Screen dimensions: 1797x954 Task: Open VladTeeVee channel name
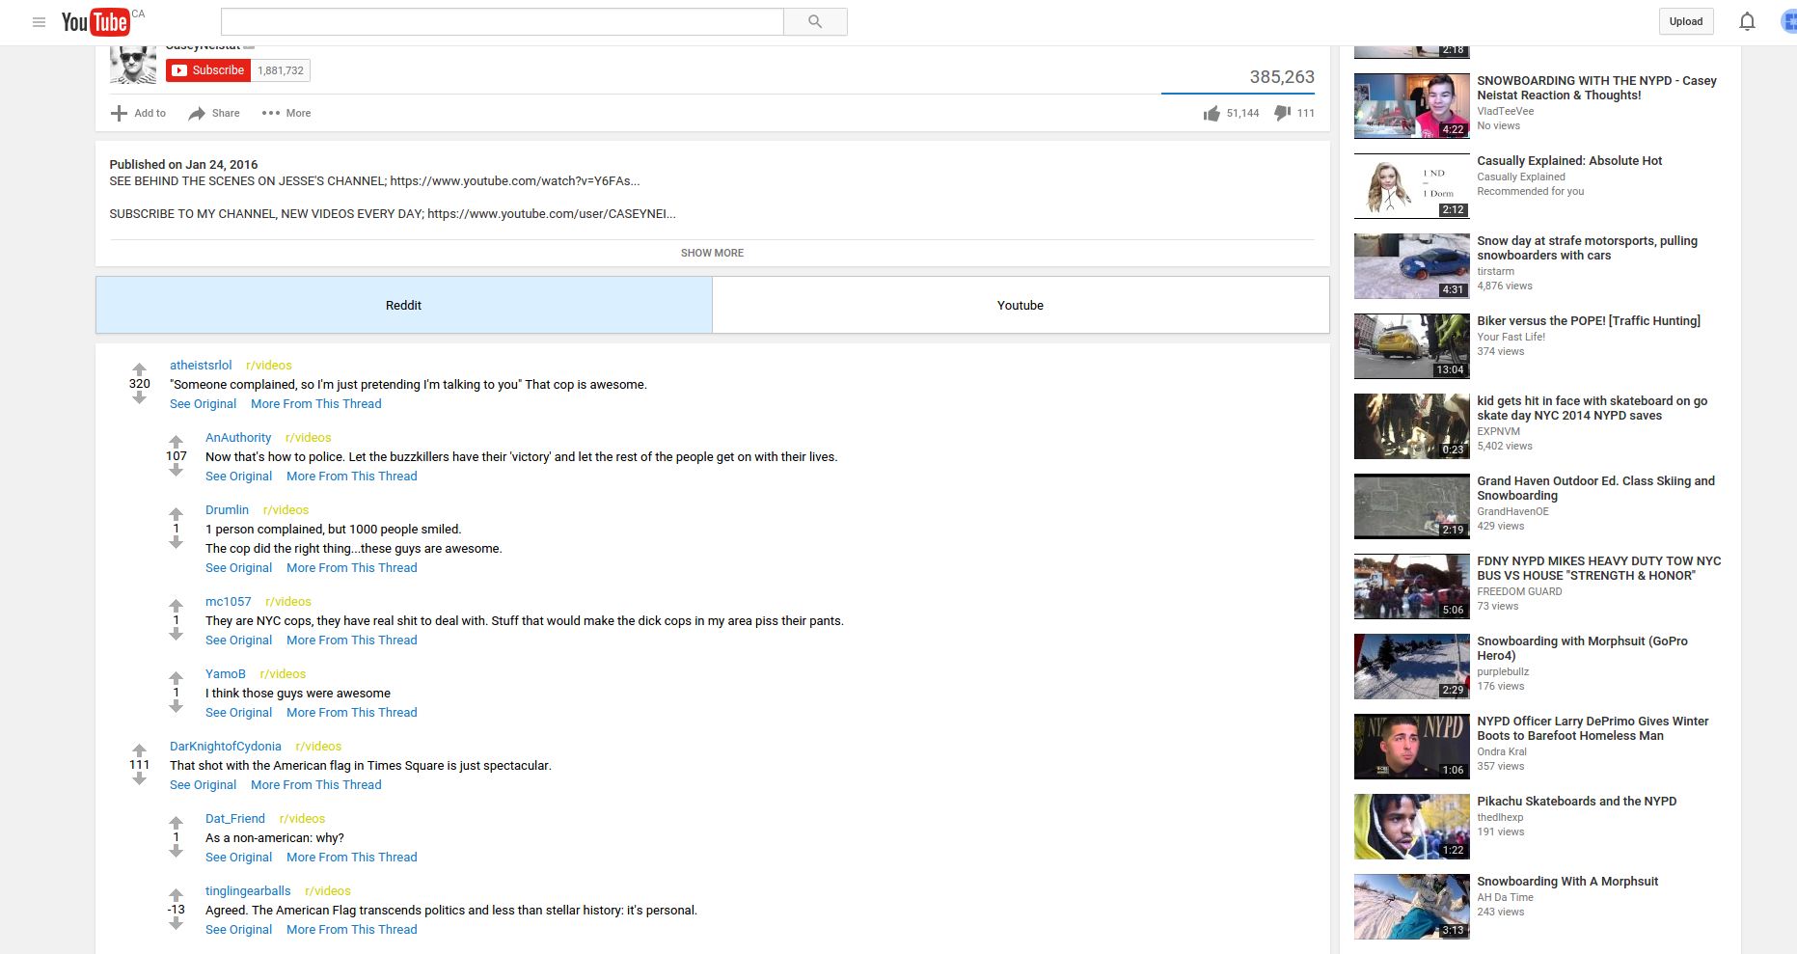point(1505,112)
